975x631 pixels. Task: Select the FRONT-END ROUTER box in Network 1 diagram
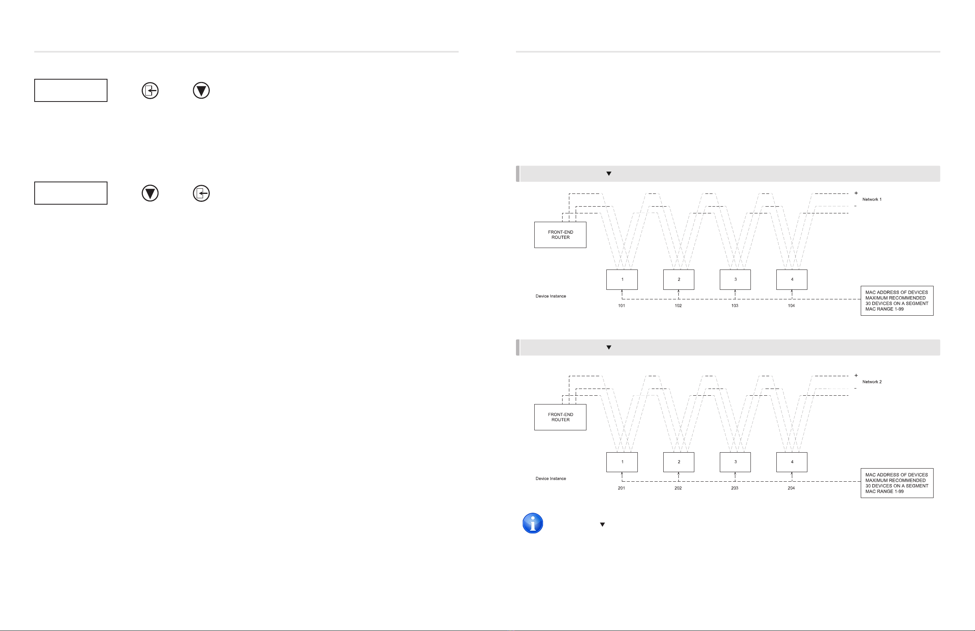click(x=560, y=235)
